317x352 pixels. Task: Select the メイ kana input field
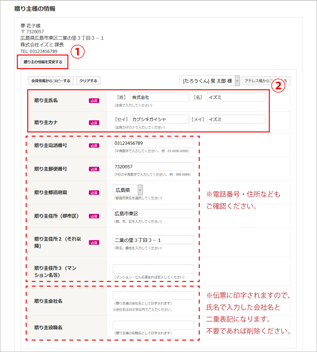[236, 120]
